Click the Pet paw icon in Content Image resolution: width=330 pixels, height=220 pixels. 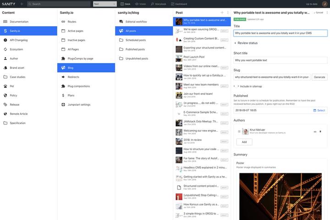(x=5, y=86)
